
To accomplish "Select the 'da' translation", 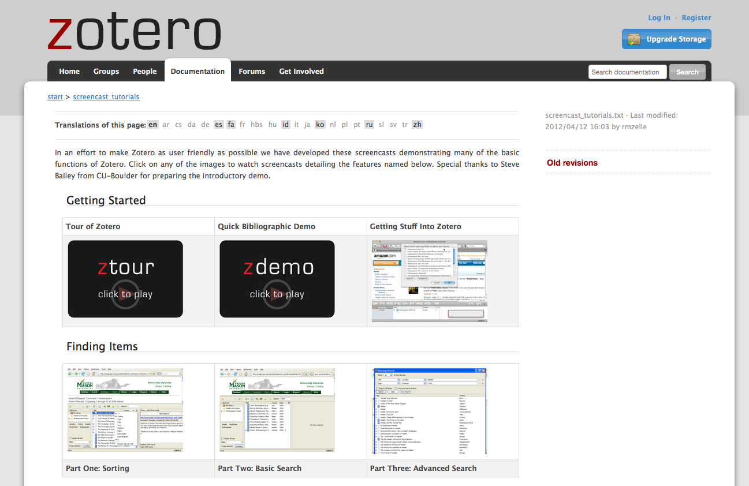I will (x=192, y=125).
